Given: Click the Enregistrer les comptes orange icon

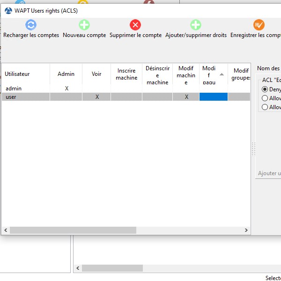Looking at the screenshot, I should pos(259,25).
